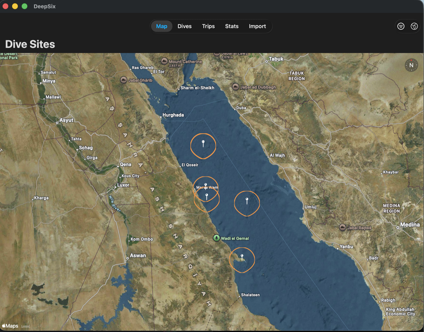Viewport: 424px width, 332px height.
Task: Click the Mount Catherine peak icon
Action: [164, 61]
